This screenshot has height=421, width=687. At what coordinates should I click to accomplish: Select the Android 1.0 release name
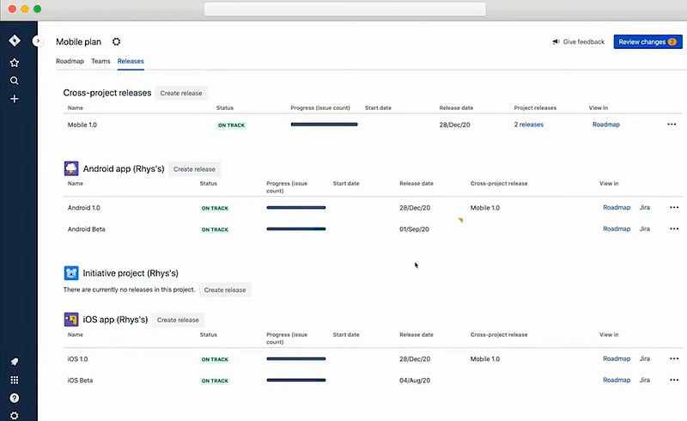[x=83, y=208]
